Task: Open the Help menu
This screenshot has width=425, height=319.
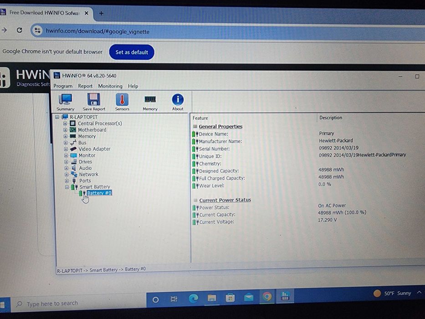Action: [x=133, y=86]
